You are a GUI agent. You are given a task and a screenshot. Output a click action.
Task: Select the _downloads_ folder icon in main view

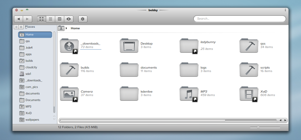(69, 46)
